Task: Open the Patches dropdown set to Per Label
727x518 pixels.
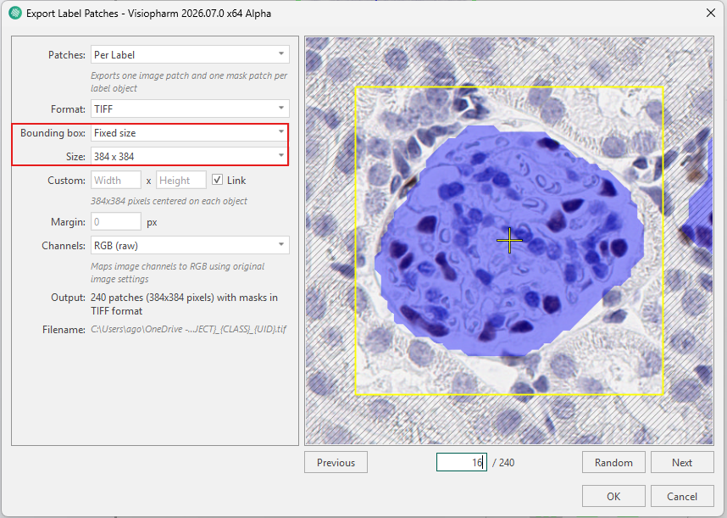Action: [x=190, y=54]
